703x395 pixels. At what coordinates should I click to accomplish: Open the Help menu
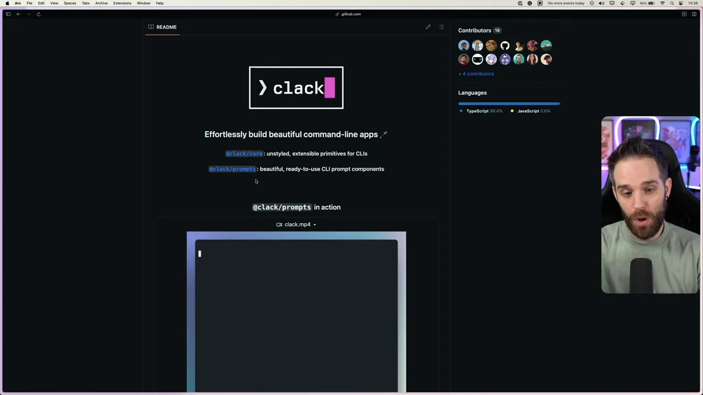159,3
